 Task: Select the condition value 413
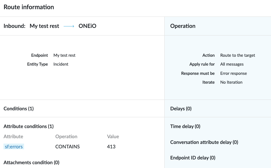click(111, 146)
